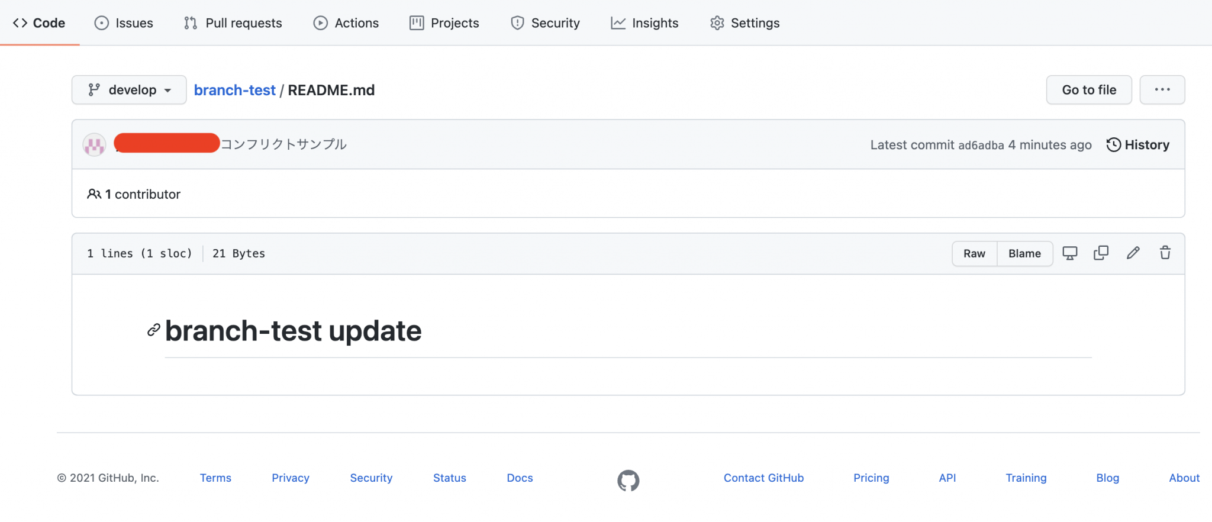The width and height of the screenshot is (1212, 522).
Task: Navigate to branch-test repository root link
Action: point(234,90)
